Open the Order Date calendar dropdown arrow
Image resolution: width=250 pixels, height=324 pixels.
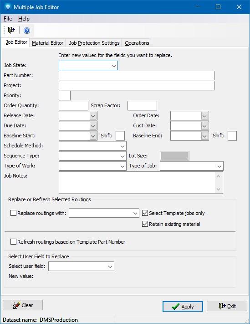pos(204,116)
